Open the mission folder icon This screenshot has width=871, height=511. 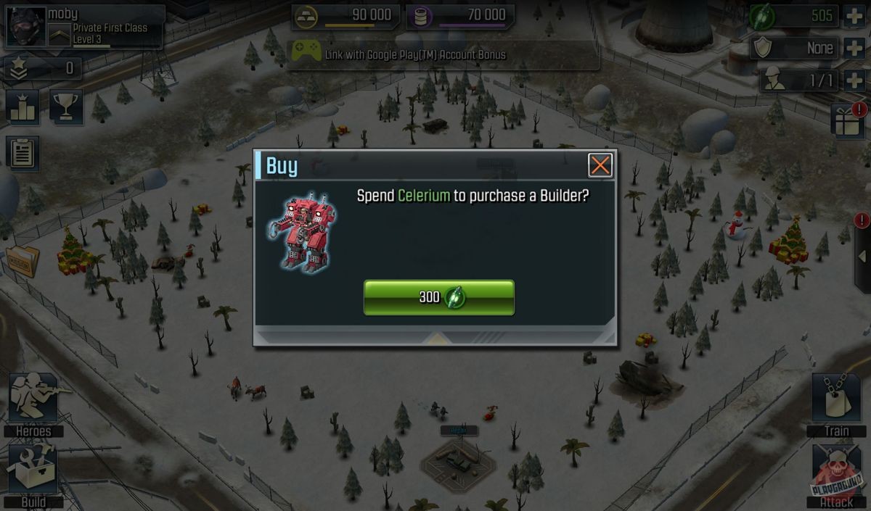pyautogui.click(x=22, y=261)
